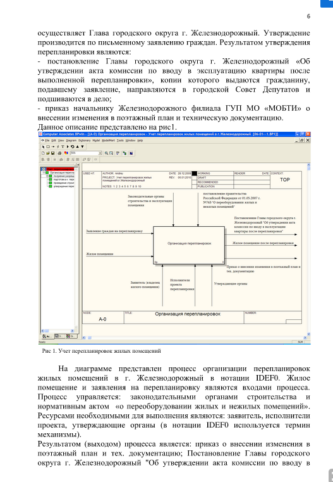Click the colored report builder icon
This screenshot has height=482, width=333.
(x=66, y=153)
